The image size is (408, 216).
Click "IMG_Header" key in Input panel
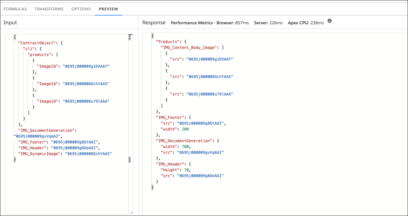tap(32, 148)
